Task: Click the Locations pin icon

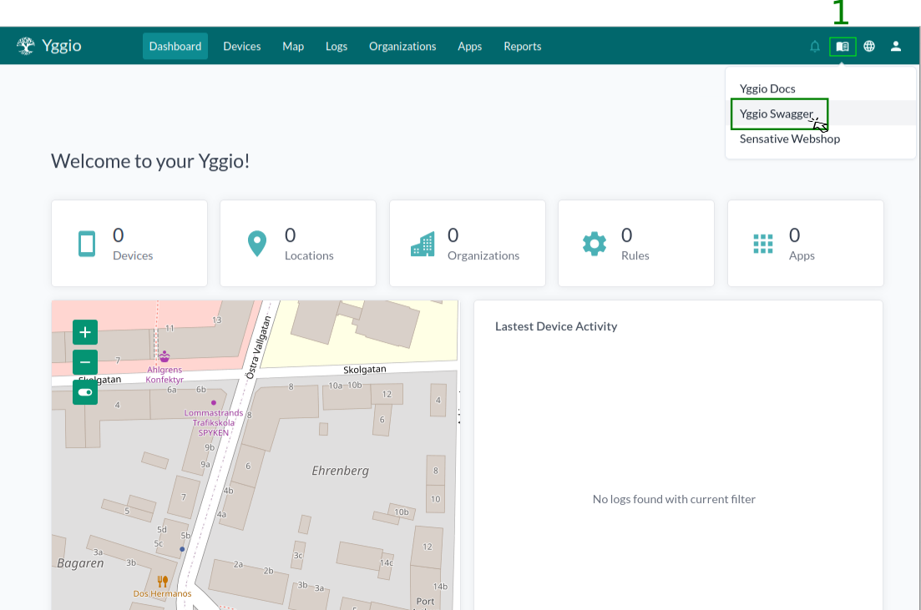Action: click(x=257, y=244)
